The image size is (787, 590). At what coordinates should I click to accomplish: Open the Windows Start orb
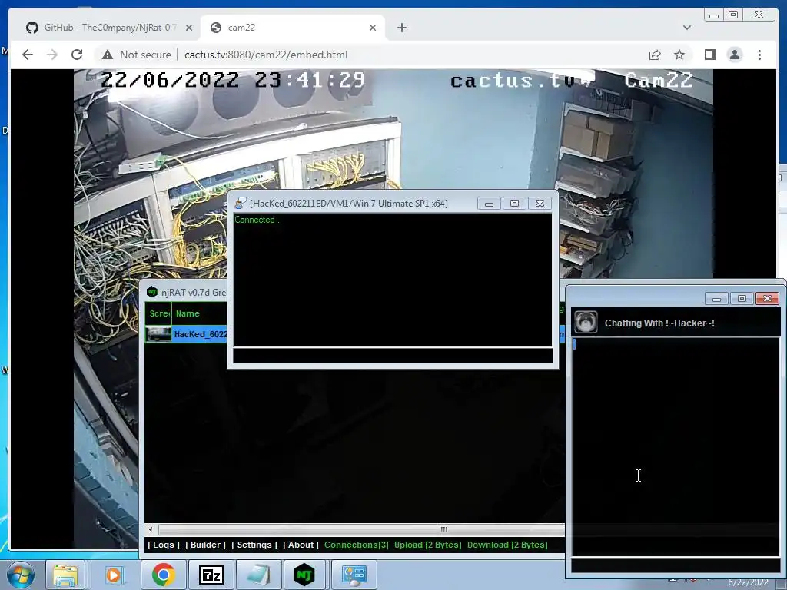click(20, 575)
